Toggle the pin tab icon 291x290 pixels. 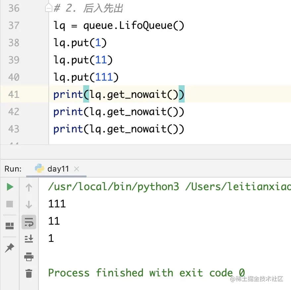click(x=10, y=248)
